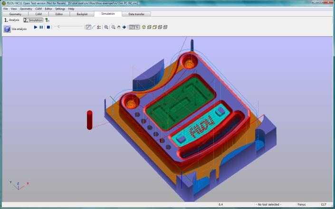Image resolution: width=335 pixels, height=209 pixels.
Task: Stop the simulation with the square button
Action: [x=48, y=27]
